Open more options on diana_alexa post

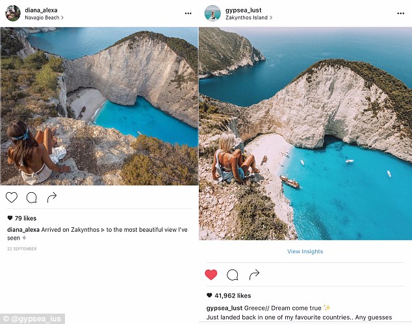point(188,13)
